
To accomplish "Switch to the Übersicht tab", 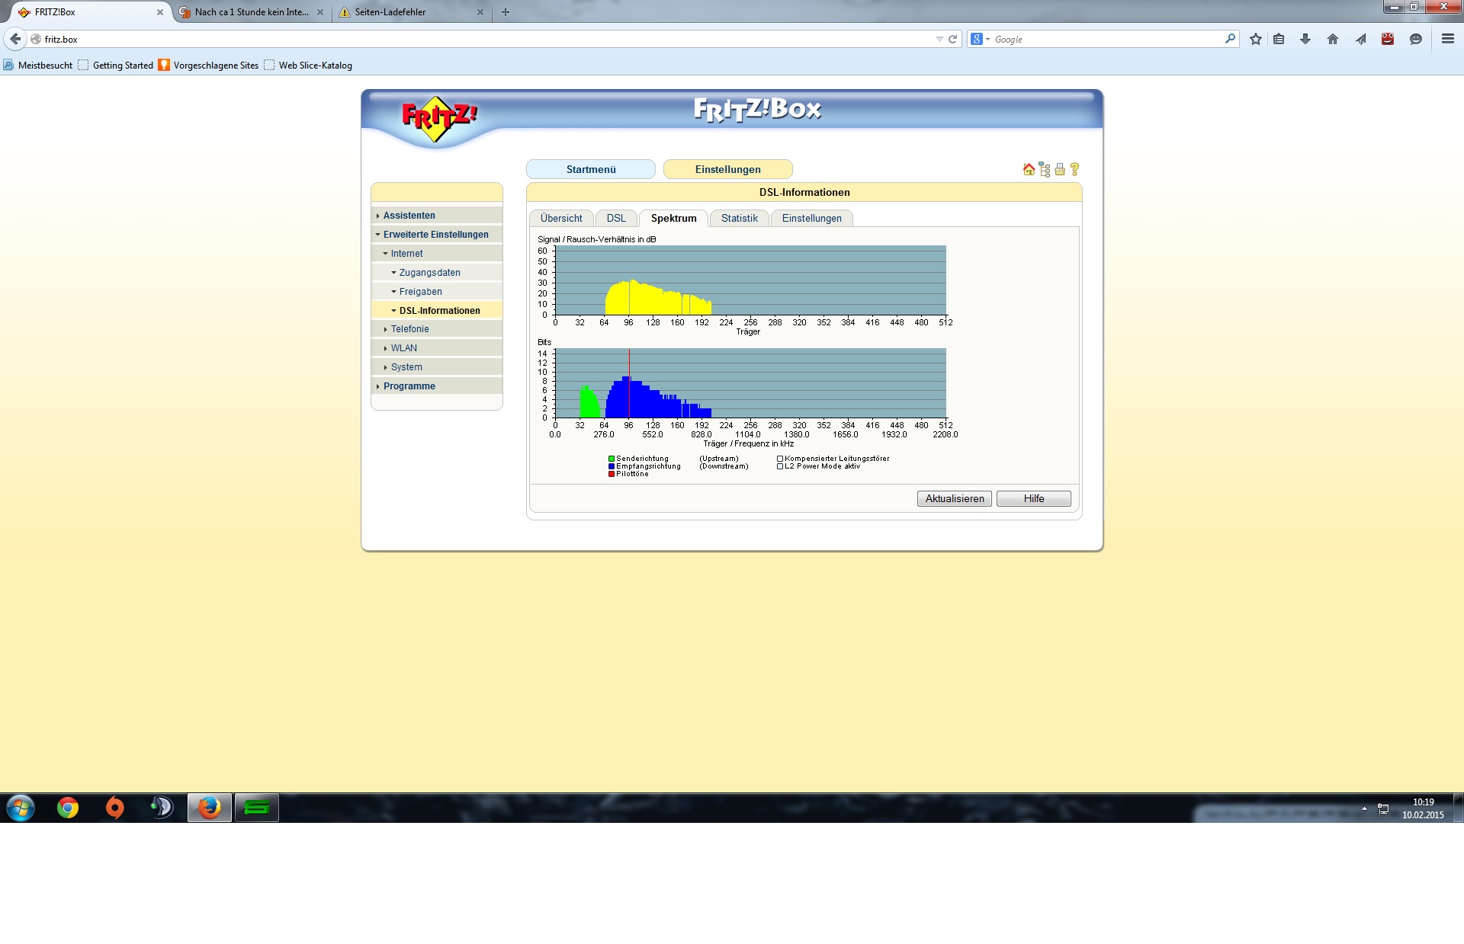I will [561, 219].
